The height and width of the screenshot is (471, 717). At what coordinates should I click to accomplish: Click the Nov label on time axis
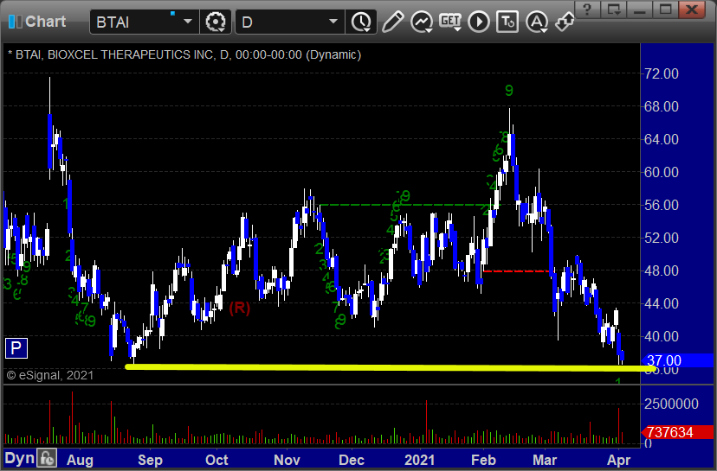(287, 460)
